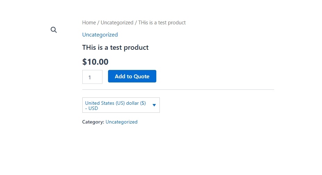Click the $10.00 price
Viewport: 322px width, 175px height.
(x=95, y=62)
